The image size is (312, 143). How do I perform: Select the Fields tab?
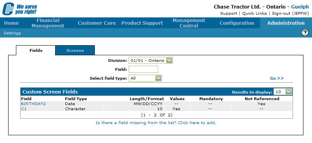coord(36,50)
